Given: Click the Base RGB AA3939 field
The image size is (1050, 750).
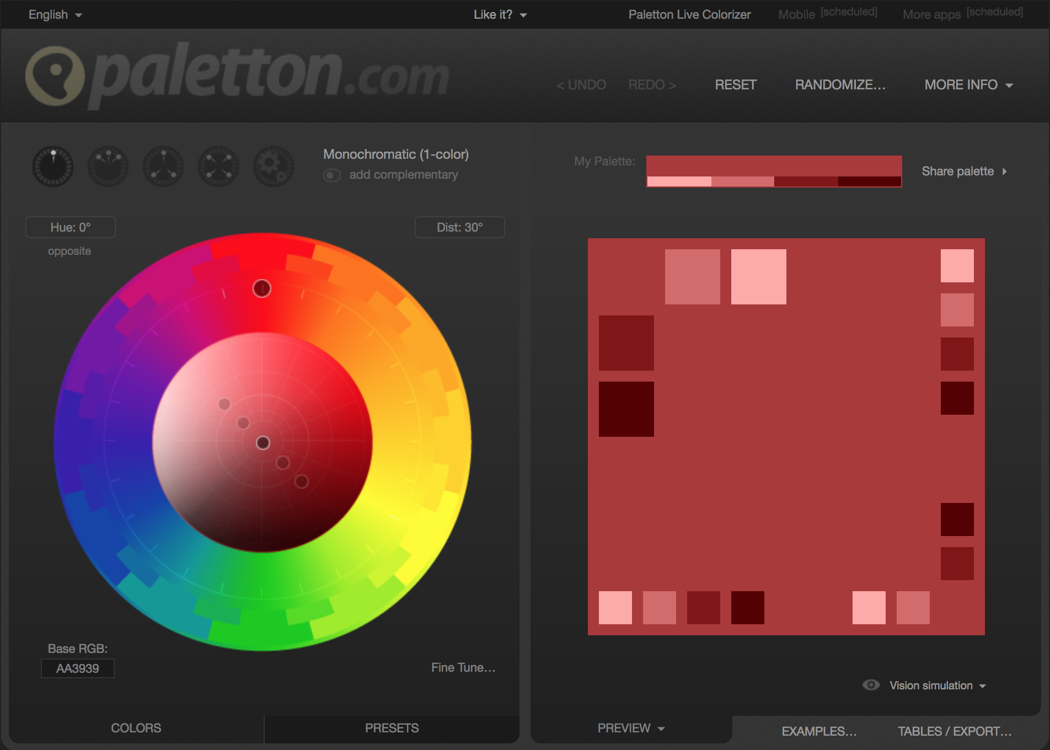Looking at the screenshot, I should pos(78,668).
